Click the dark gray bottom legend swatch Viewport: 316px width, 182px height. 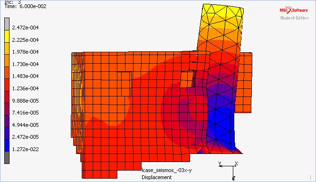coord(7,157)
